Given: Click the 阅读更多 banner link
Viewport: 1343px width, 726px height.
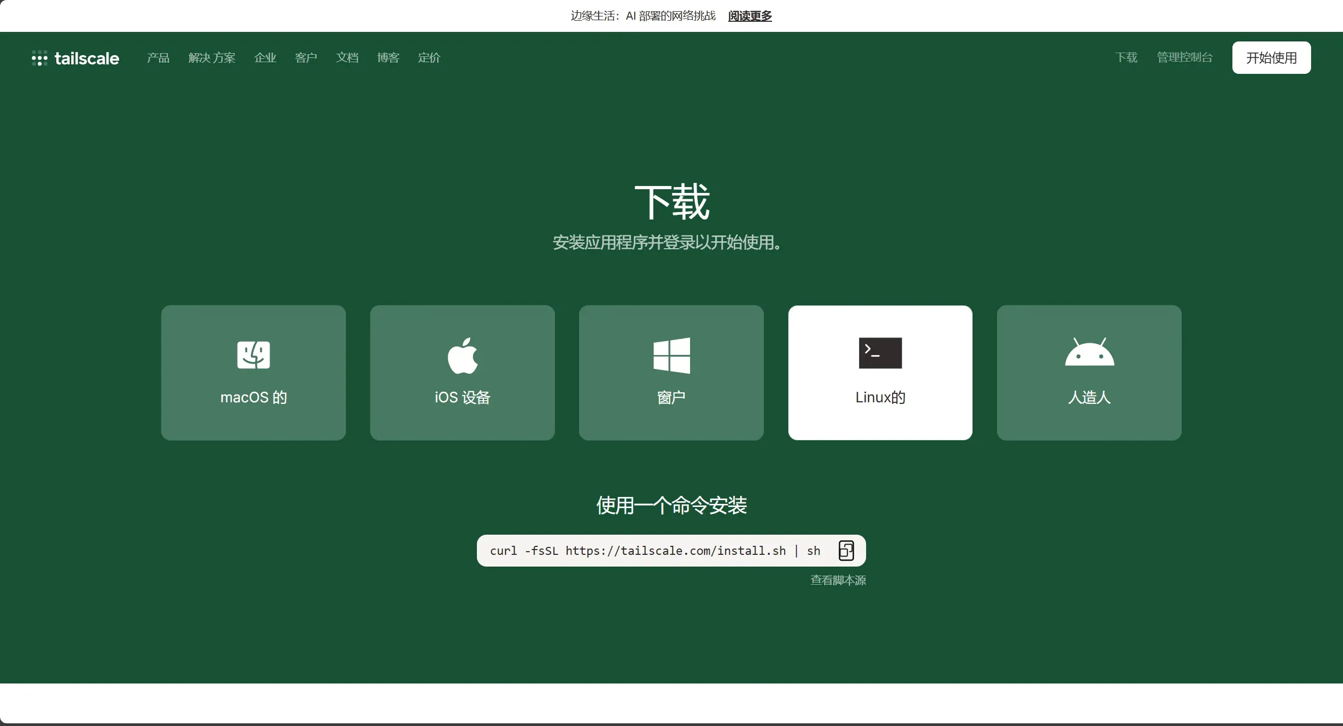Looking at the screenshot, I should [750, 16].
